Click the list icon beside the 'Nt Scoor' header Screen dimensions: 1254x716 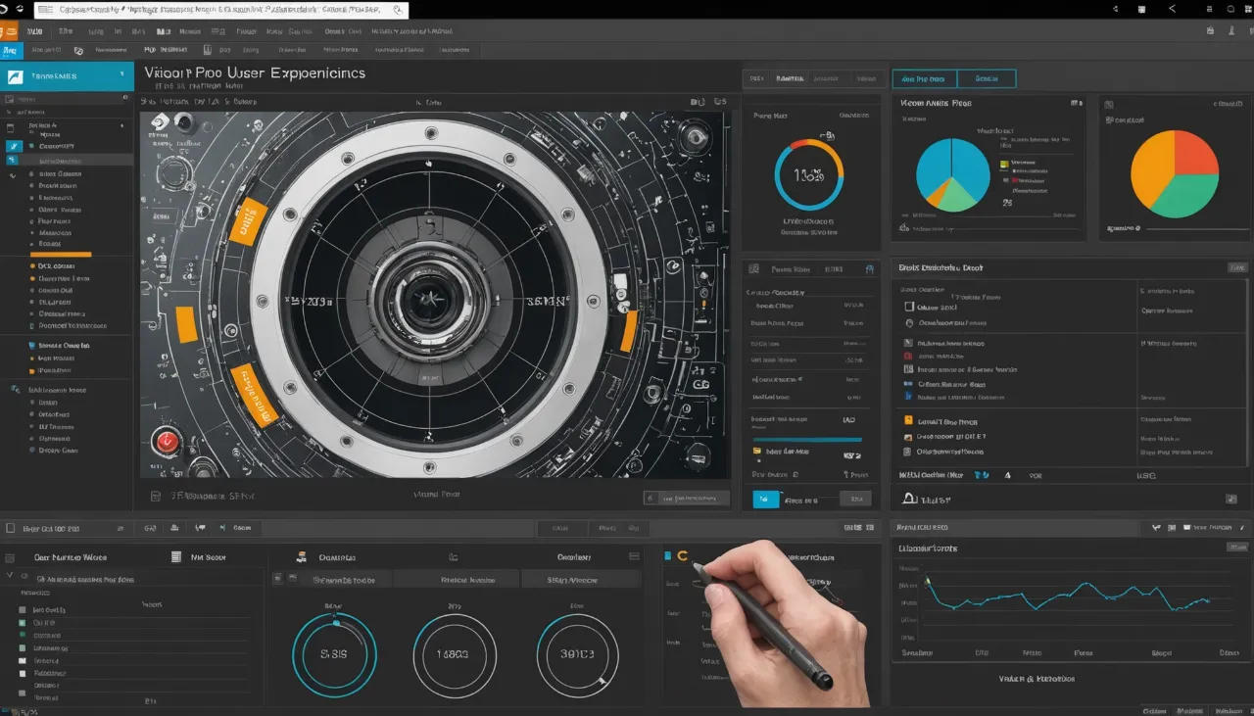[176, 556]
